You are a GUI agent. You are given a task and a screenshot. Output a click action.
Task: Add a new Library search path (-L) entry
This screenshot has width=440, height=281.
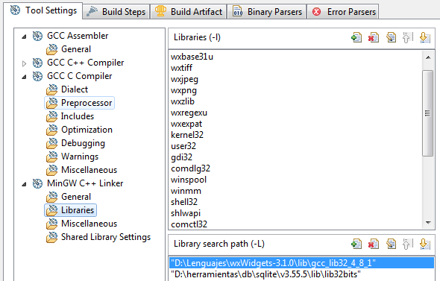[356, 244]
